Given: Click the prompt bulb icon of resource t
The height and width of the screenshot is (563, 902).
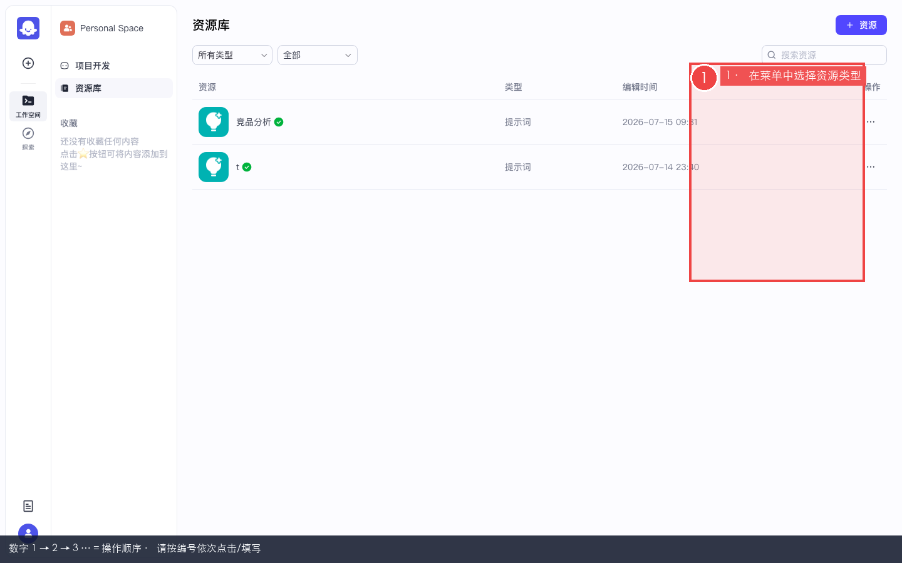Looking at the screenshot, I should point(214,167).
